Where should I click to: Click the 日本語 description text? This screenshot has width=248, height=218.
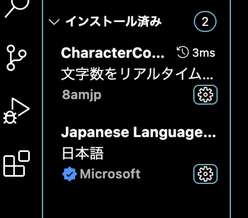pyautogui.click(x=83, y=154)
